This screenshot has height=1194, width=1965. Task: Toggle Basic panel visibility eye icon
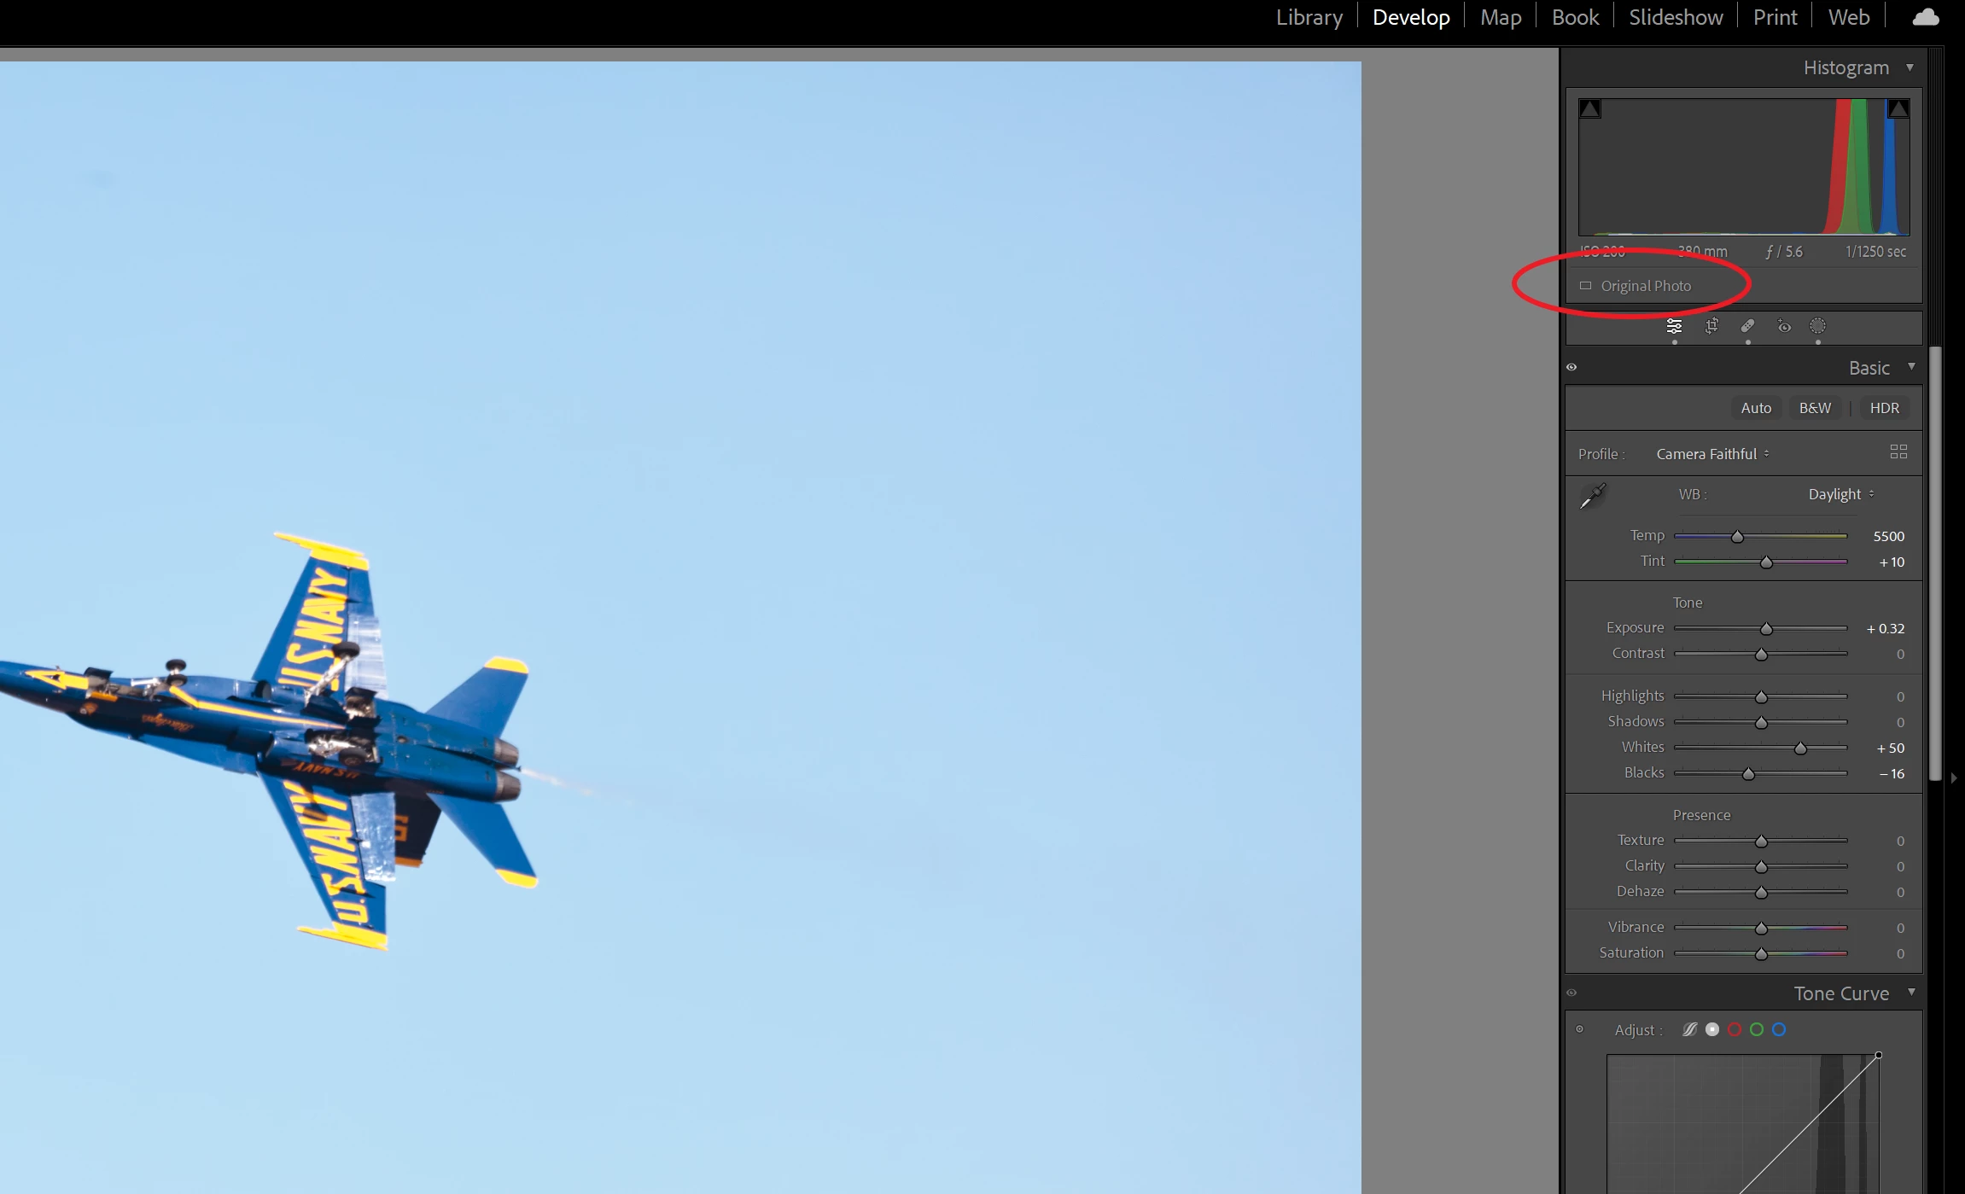[1571, 368]
